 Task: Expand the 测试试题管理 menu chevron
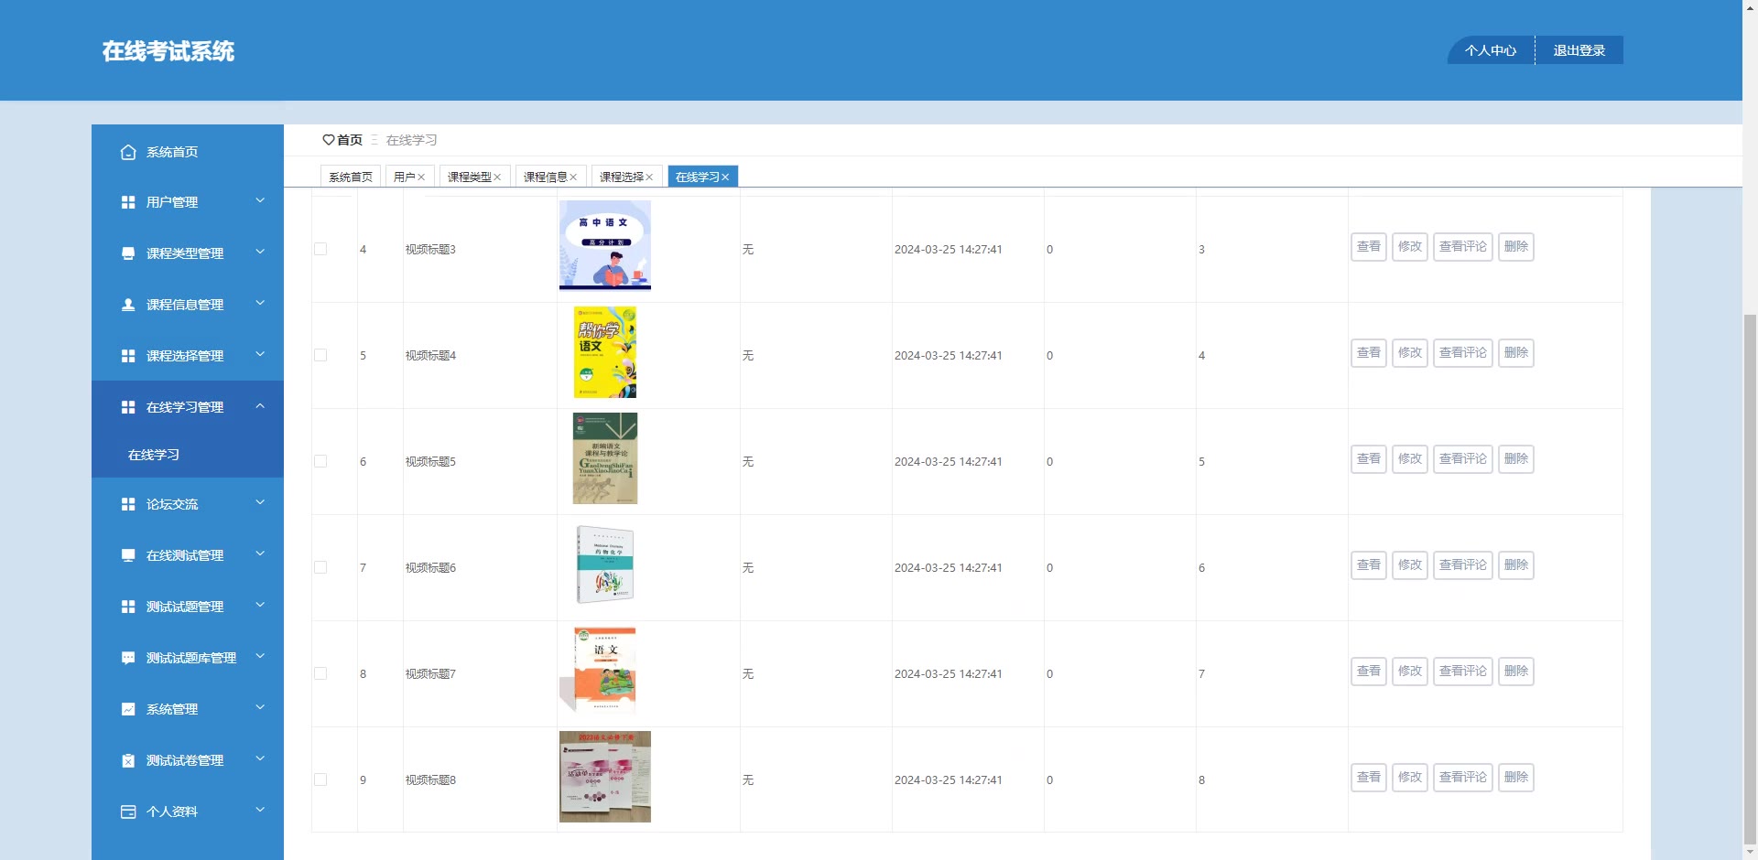click(260, 605)
